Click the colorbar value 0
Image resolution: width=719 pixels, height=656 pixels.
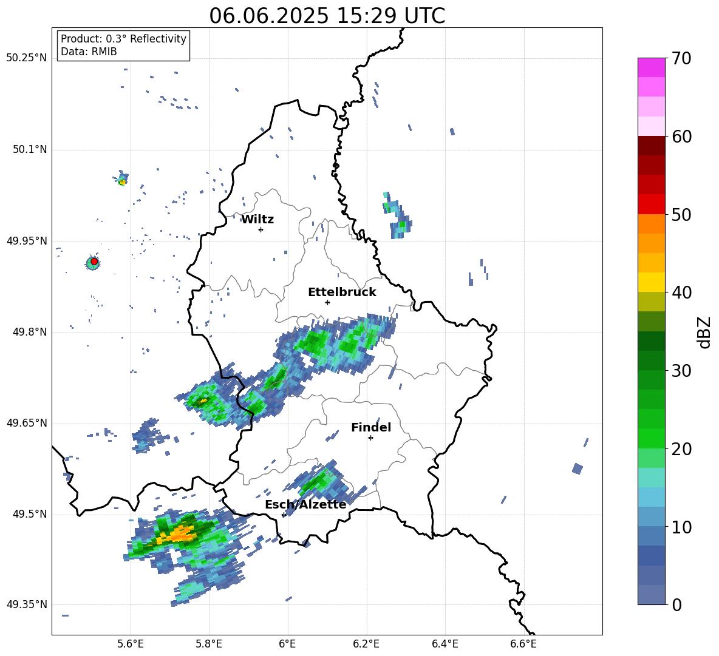pyautogui.click(x=676, y=604)
